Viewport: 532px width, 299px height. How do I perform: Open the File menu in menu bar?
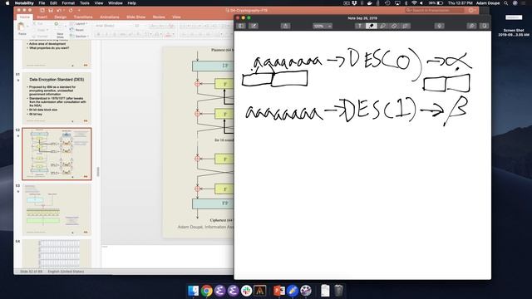[x=42, y=3]
